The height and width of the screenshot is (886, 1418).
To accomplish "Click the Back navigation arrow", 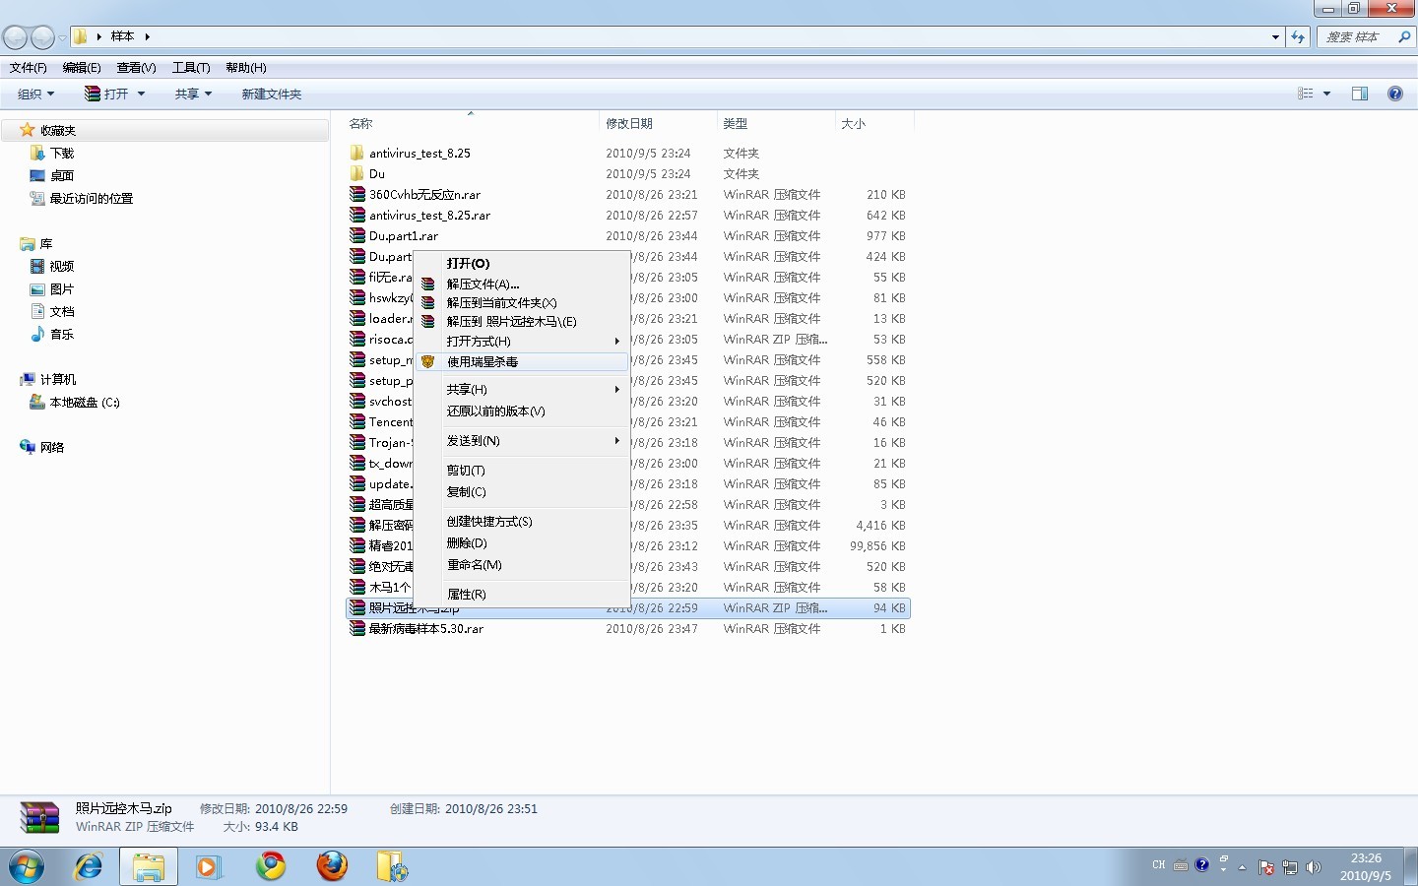I will [x=15, y=37].
